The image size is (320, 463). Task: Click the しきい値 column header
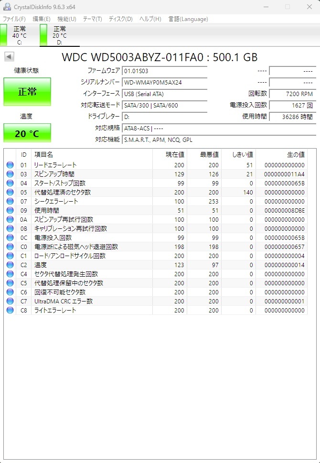238,154
